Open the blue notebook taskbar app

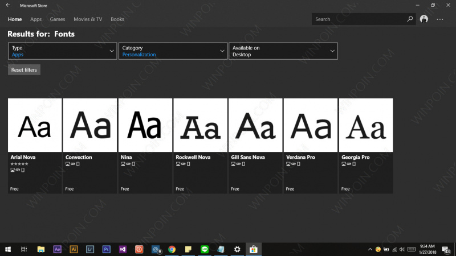221,249
